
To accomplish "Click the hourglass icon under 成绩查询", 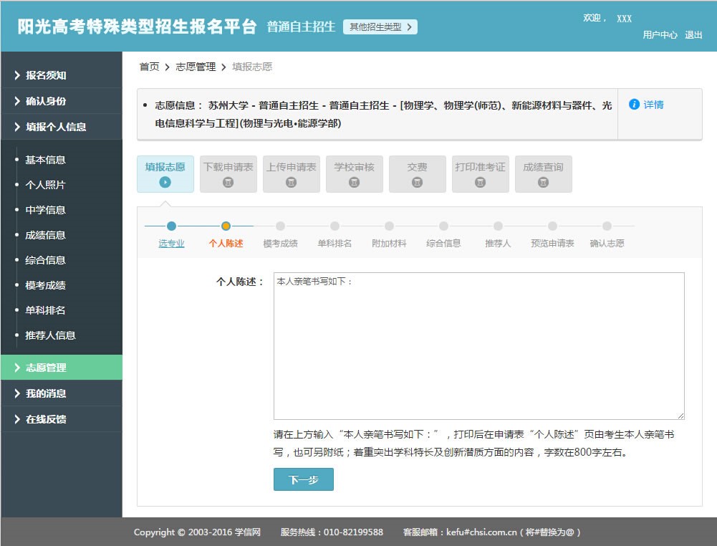I will [x=544, y=183].
